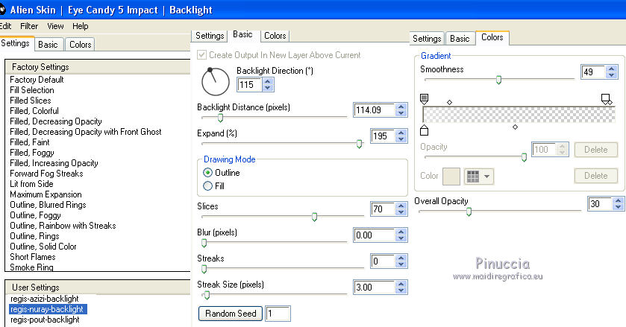The width and height of the screenshot is (626, 327).
Task: Select Filled, Decreasing Opacity with Front Ghost
Action: [x=86, y=132]
